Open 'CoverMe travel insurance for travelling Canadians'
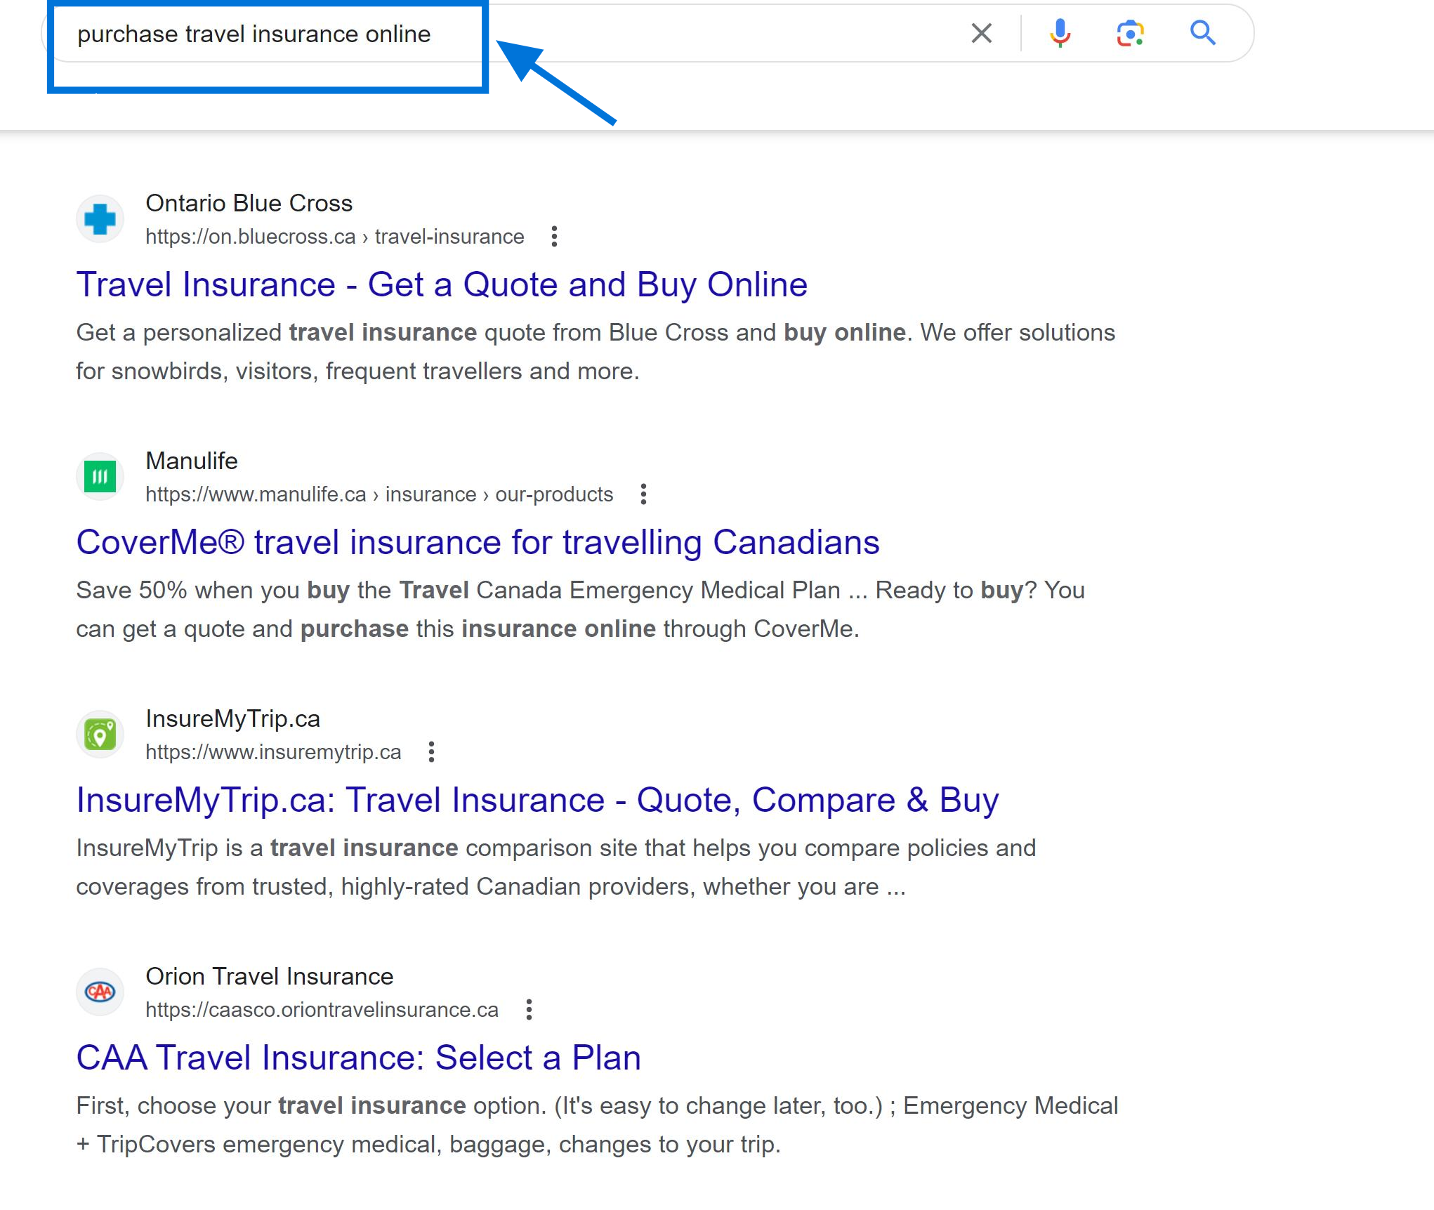 click(478, 542)
